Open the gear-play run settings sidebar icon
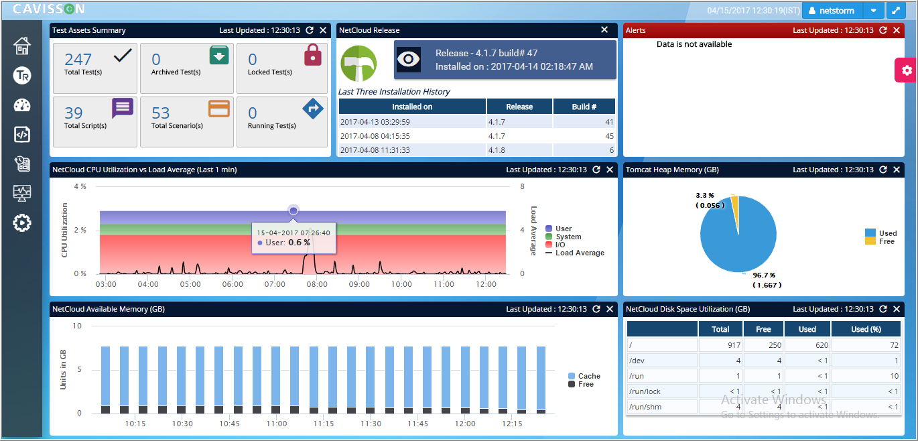Screen dimensions: 918x441 22,223
